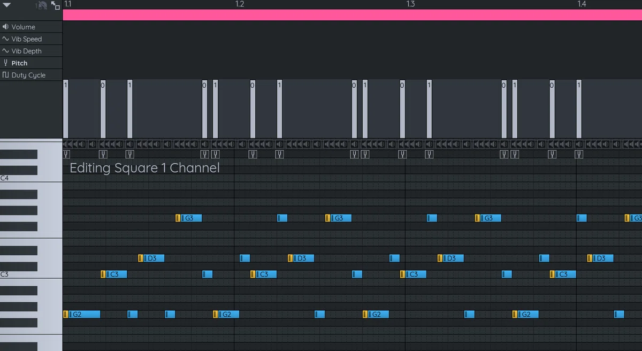Select the Pitch effect row
Viewport: 642px width, 351px height.
pos(31,63)
